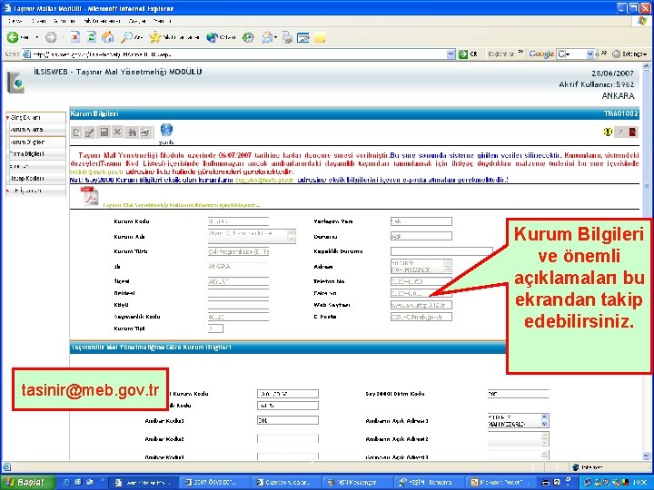Viewport: 654px width, 490px height.
Task: Open the Mail envelope toolbar icon
Action: pos(267,37)
